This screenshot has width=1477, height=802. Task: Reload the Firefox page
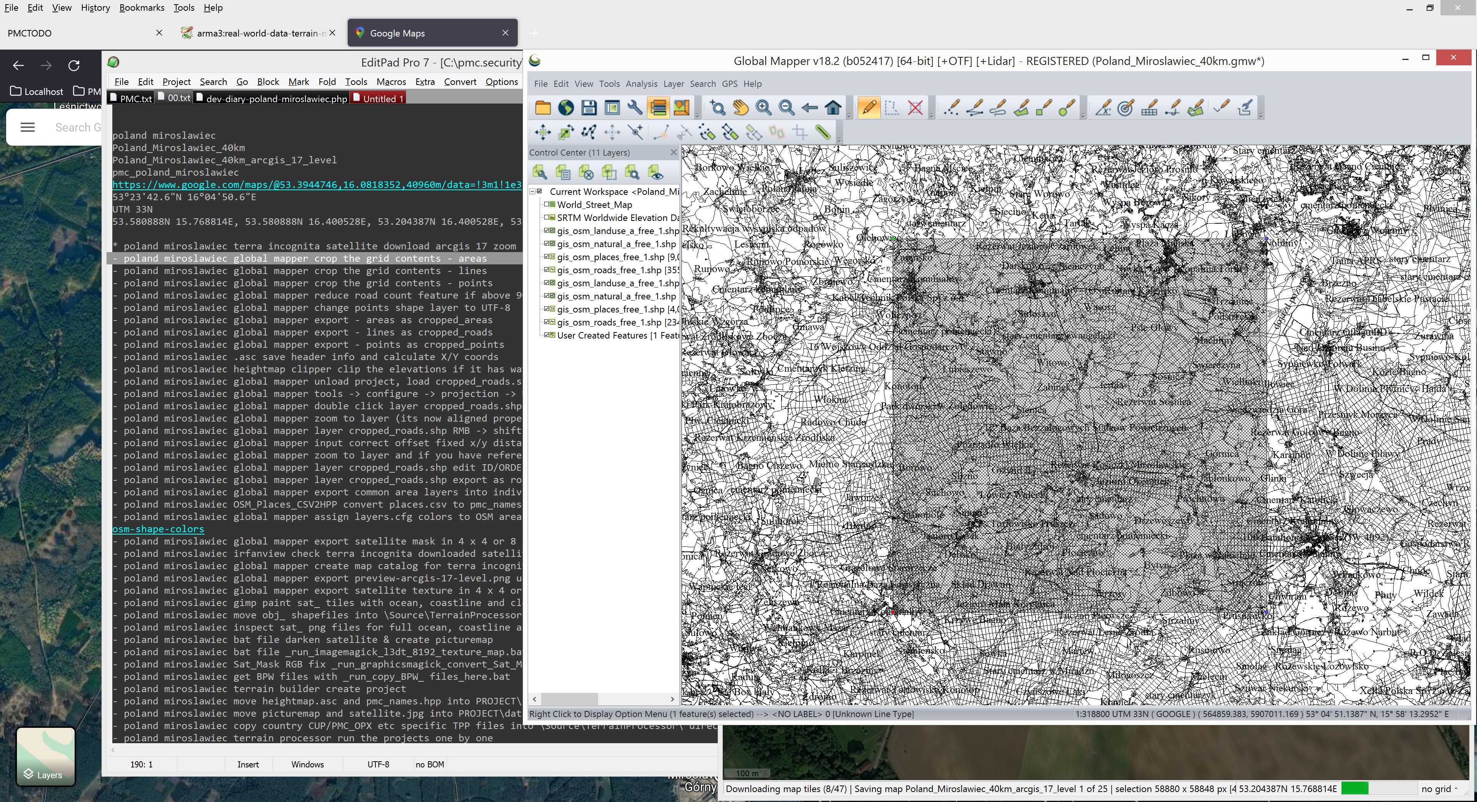coord(74,65)
